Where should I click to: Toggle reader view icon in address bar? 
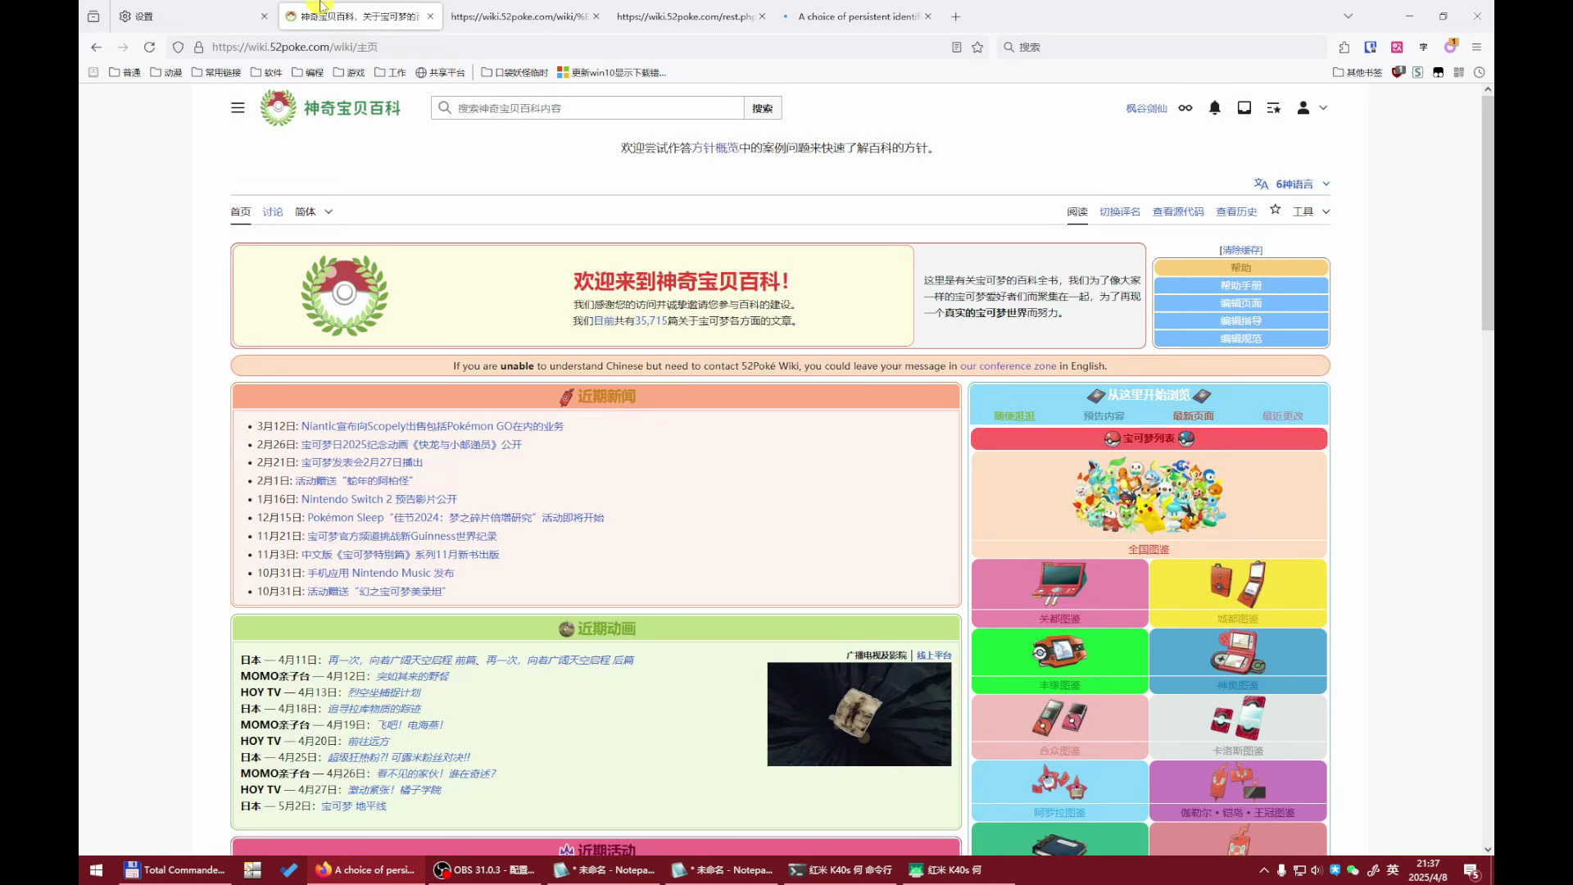click(x=956, y=48)
